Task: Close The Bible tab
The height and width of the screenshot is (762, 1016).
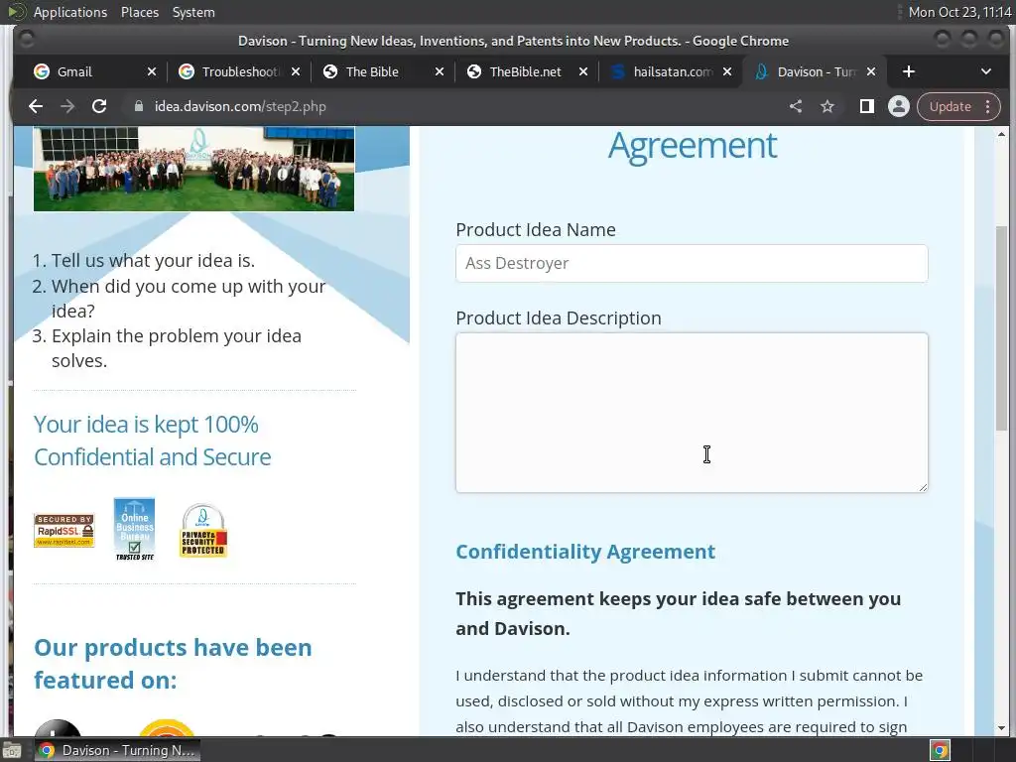Action: coord(440,71)
